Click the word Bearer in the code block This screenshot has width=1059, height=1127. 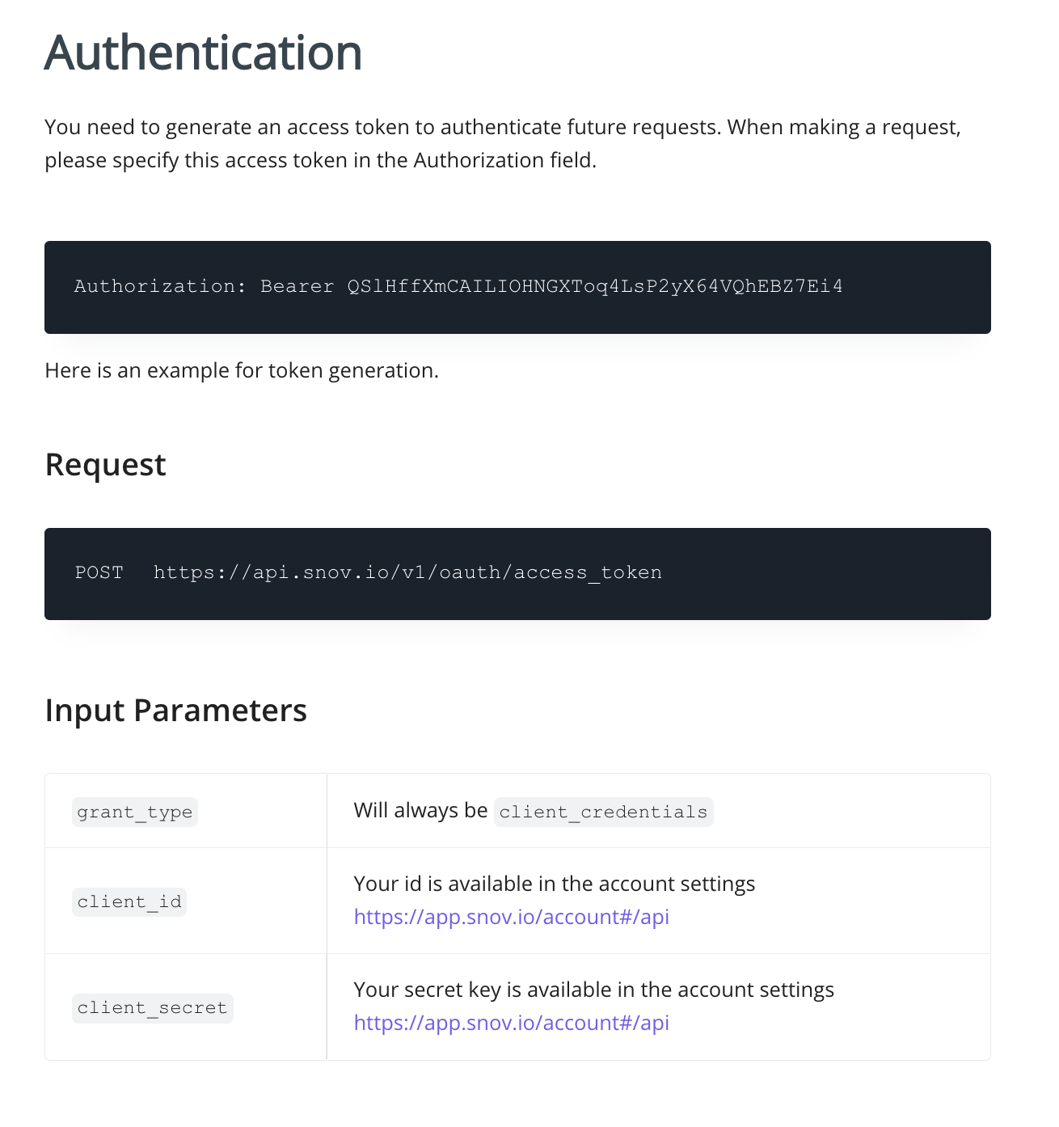(297, 286)
